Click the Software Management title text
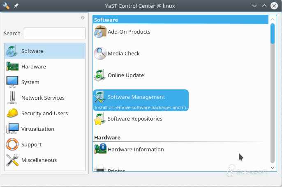Screen dimensions: 282x187 pos(136,97)
